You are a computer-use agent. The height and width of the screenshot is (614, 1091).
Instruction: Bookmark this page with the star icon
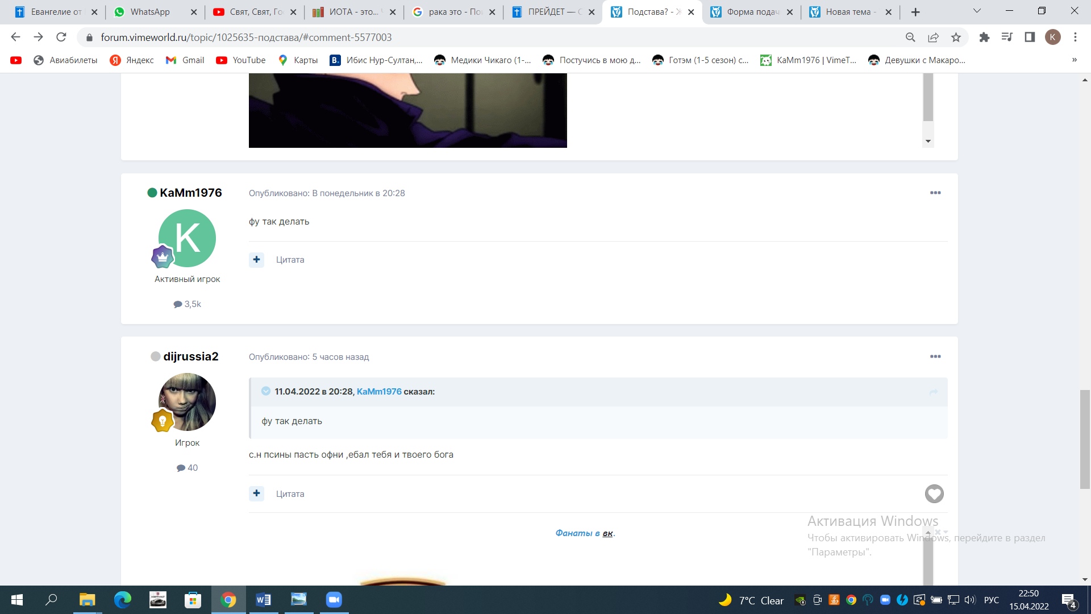tap(956, 38)
